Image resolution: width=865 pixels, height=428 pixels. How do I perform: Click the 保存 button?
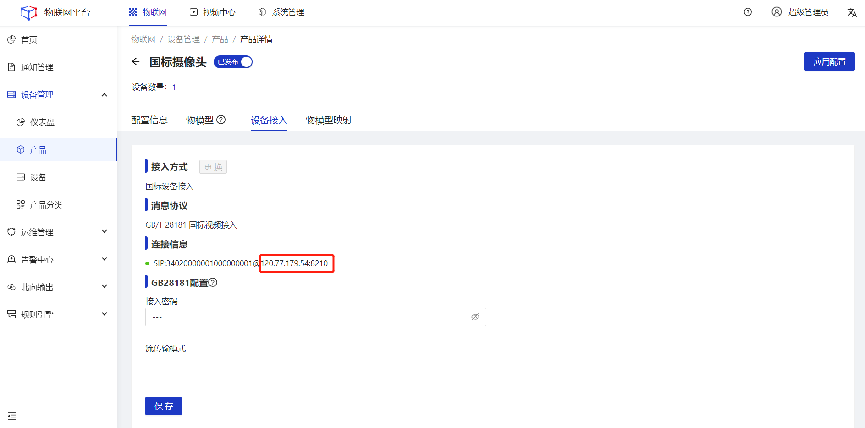[164, 406]
